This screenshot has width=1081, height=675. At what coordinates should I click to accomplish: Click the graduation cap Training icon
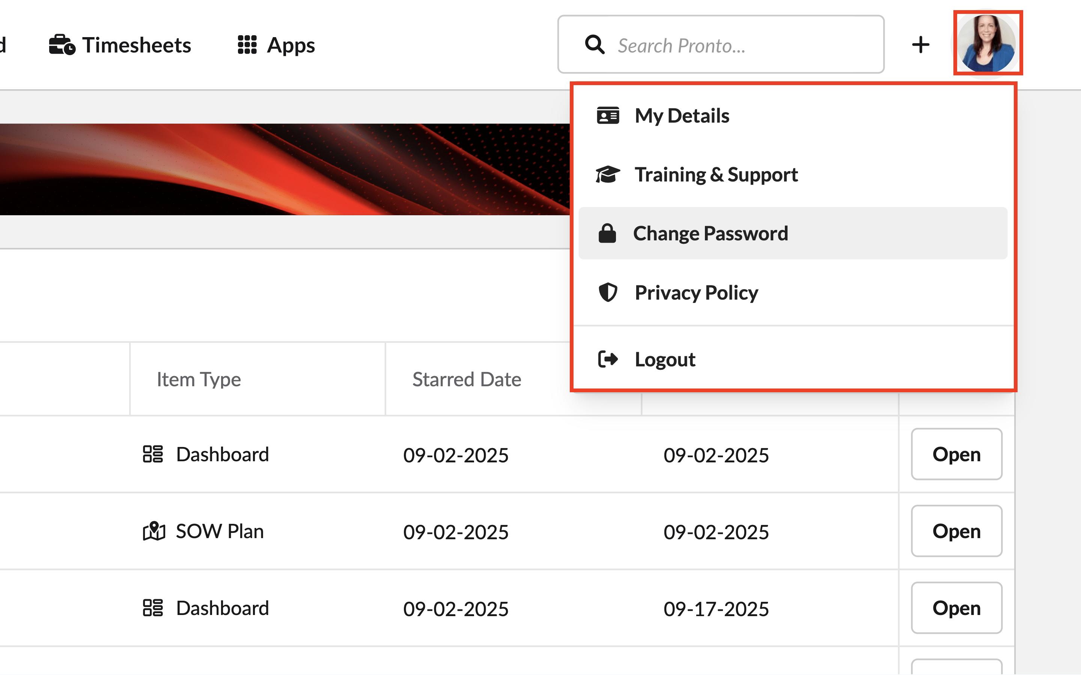point(608,174)
